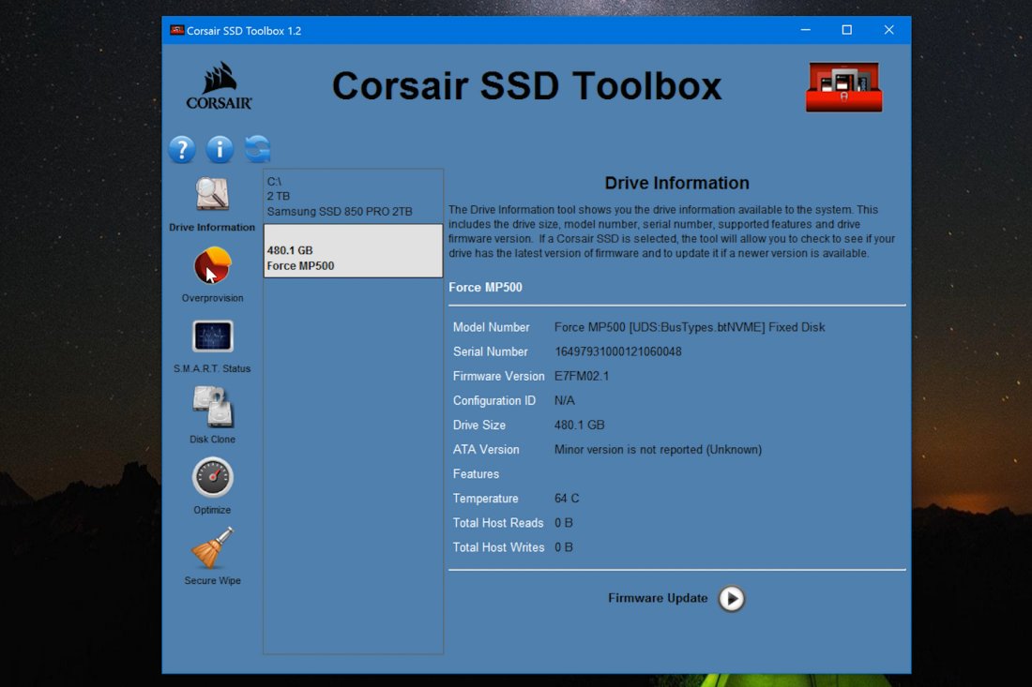Click the blue question mark help icon

pyautogui.click(x=182, y=149)
